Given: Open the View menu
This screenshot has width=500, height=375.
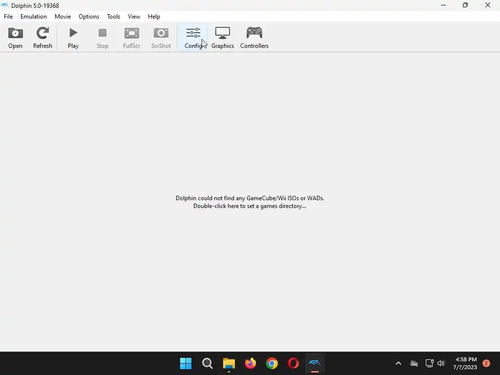Looking at the screenshot, I should pyautogui.click(x=134, y=17).
